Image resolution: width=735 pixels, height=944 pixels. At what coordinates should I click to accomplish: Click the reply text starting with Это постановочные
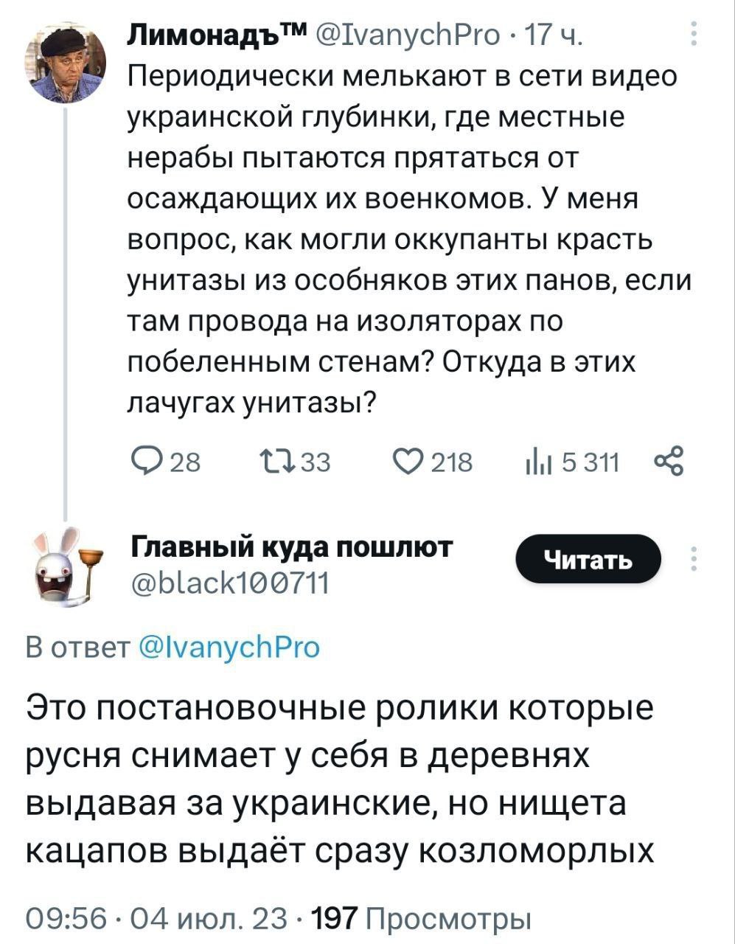(x=341, y=779)
